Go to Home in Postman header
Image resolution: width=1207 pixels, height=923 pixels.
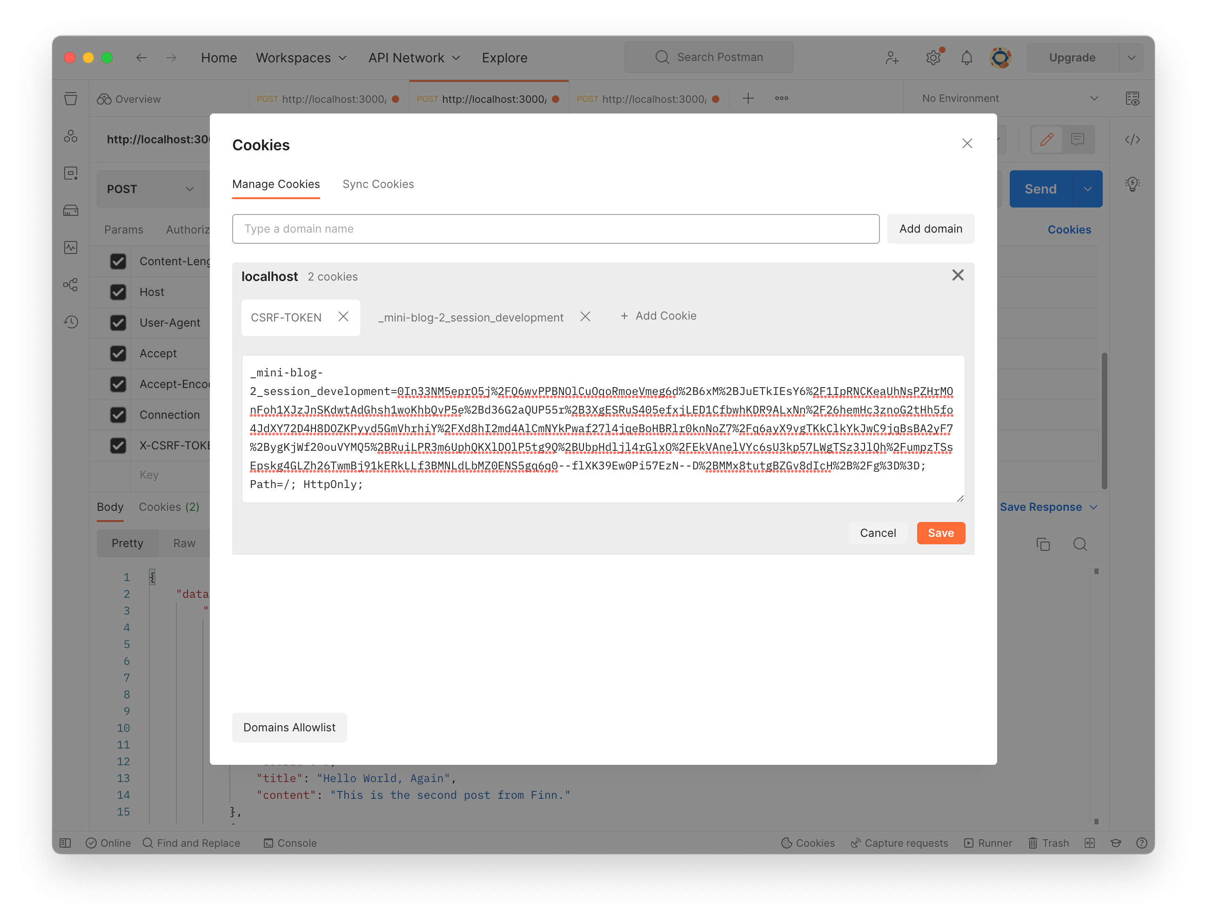[219, 58]
